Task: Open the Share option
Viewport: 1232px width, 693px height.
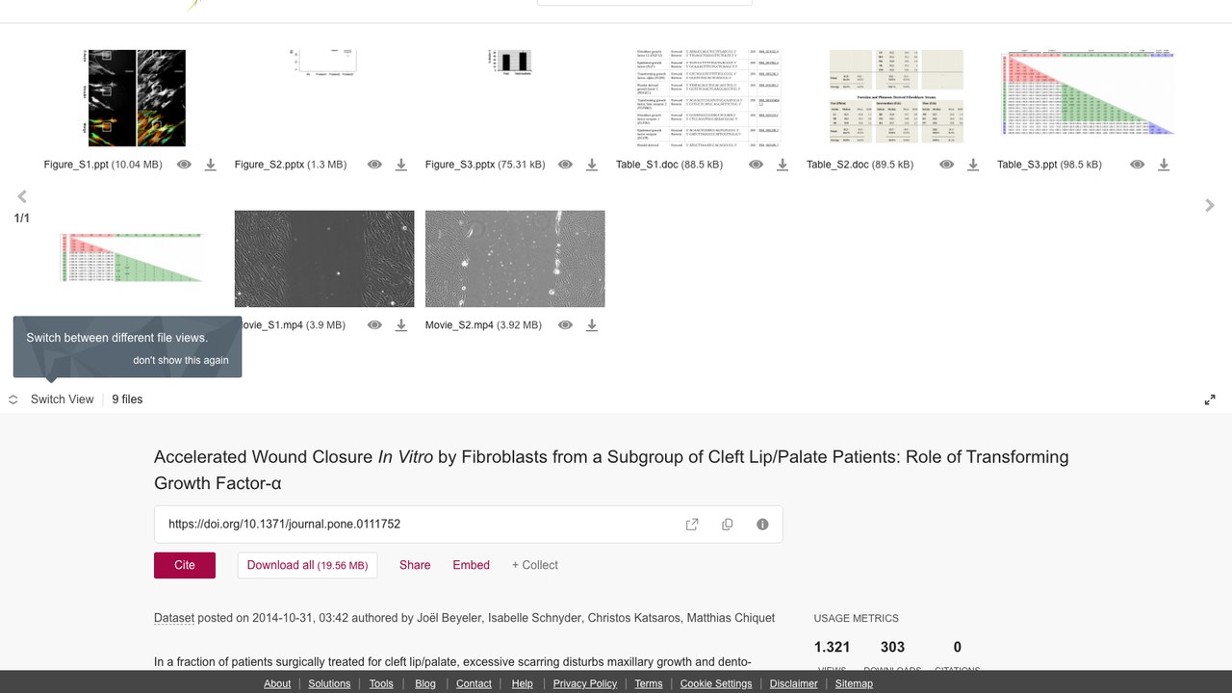Action: click(415, 565)
